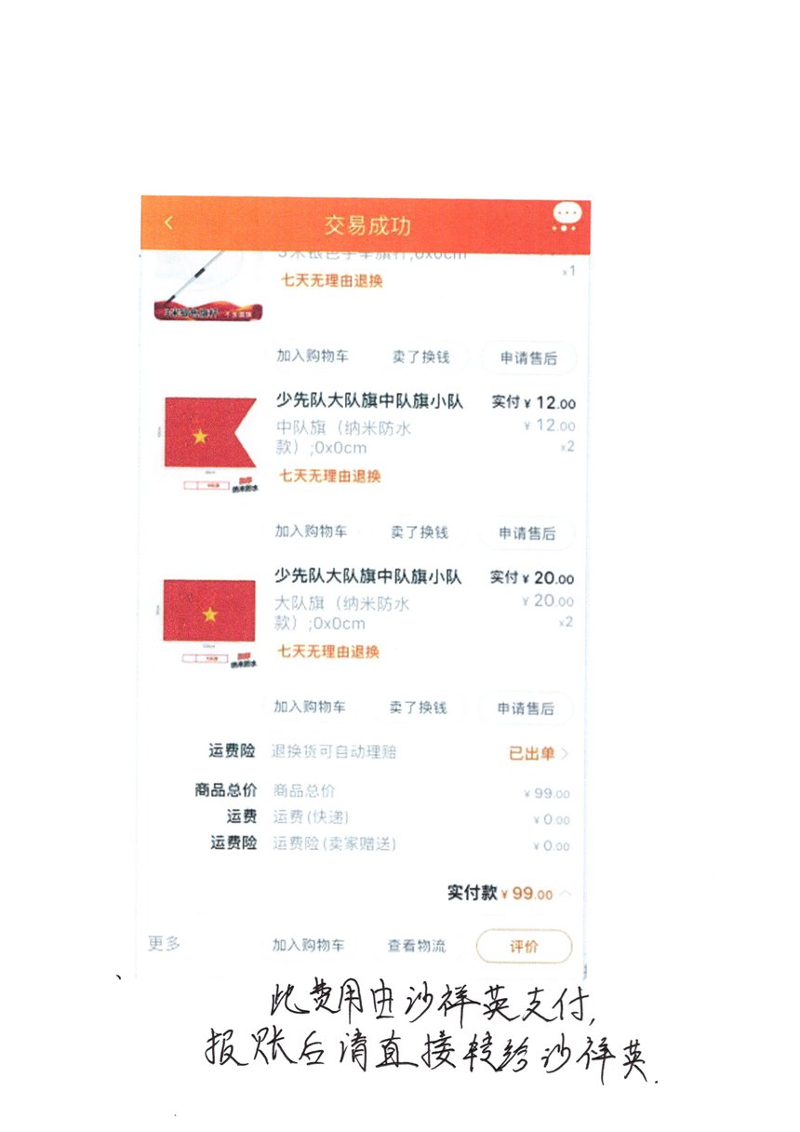Add the 中队旗 item to cart via 加入购物车
The image size is (800, 1132).
311,532
